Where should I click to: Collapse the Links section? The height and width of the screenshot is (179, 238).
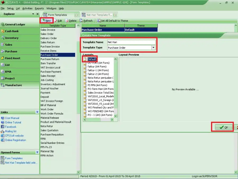point(37,112)
